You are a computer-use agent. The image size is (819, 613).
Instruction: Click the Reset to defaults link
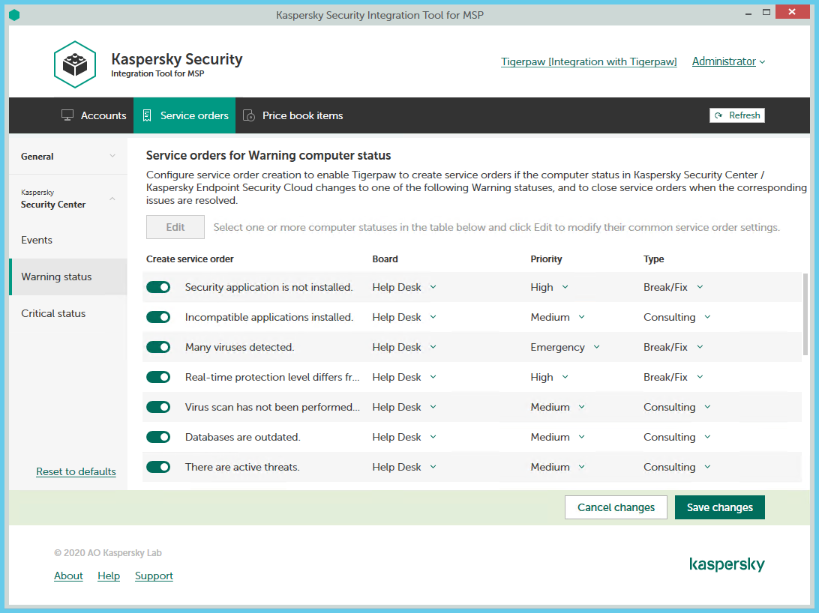click(76, 471)
